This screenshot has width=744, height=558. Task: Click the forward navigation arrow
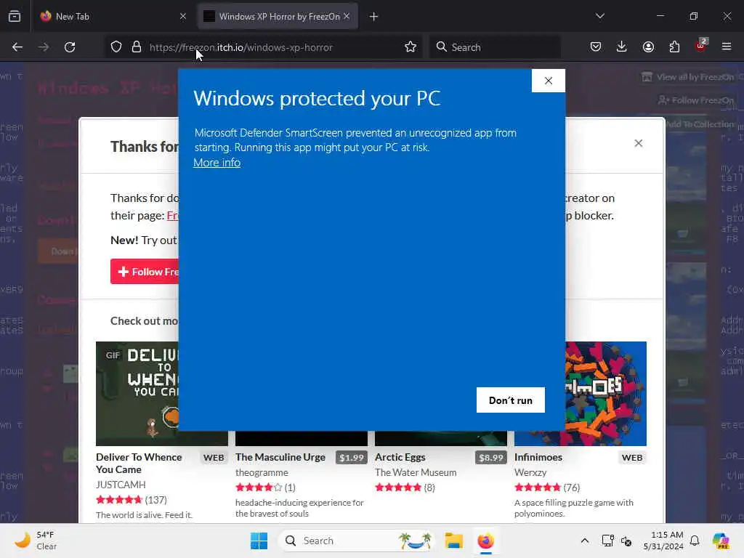pos(43,47)
